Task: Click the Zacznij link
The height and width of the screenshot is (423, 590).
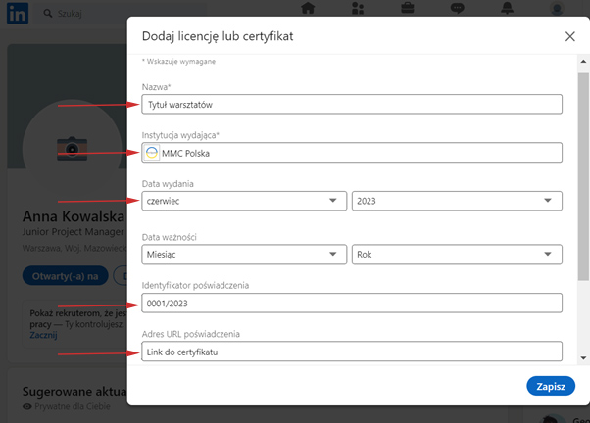Action: [x=43, y=335]
